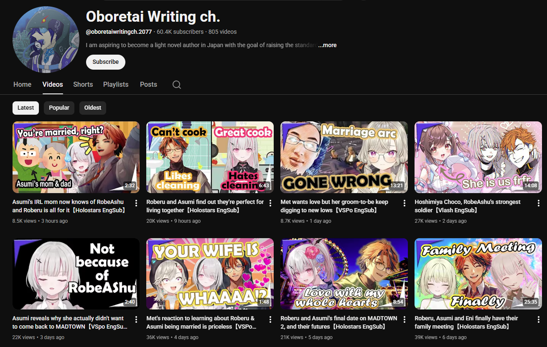Click "36K views • 4 days ago" metadata
This screenshot has height=347, width=547.
coord(173,337)
